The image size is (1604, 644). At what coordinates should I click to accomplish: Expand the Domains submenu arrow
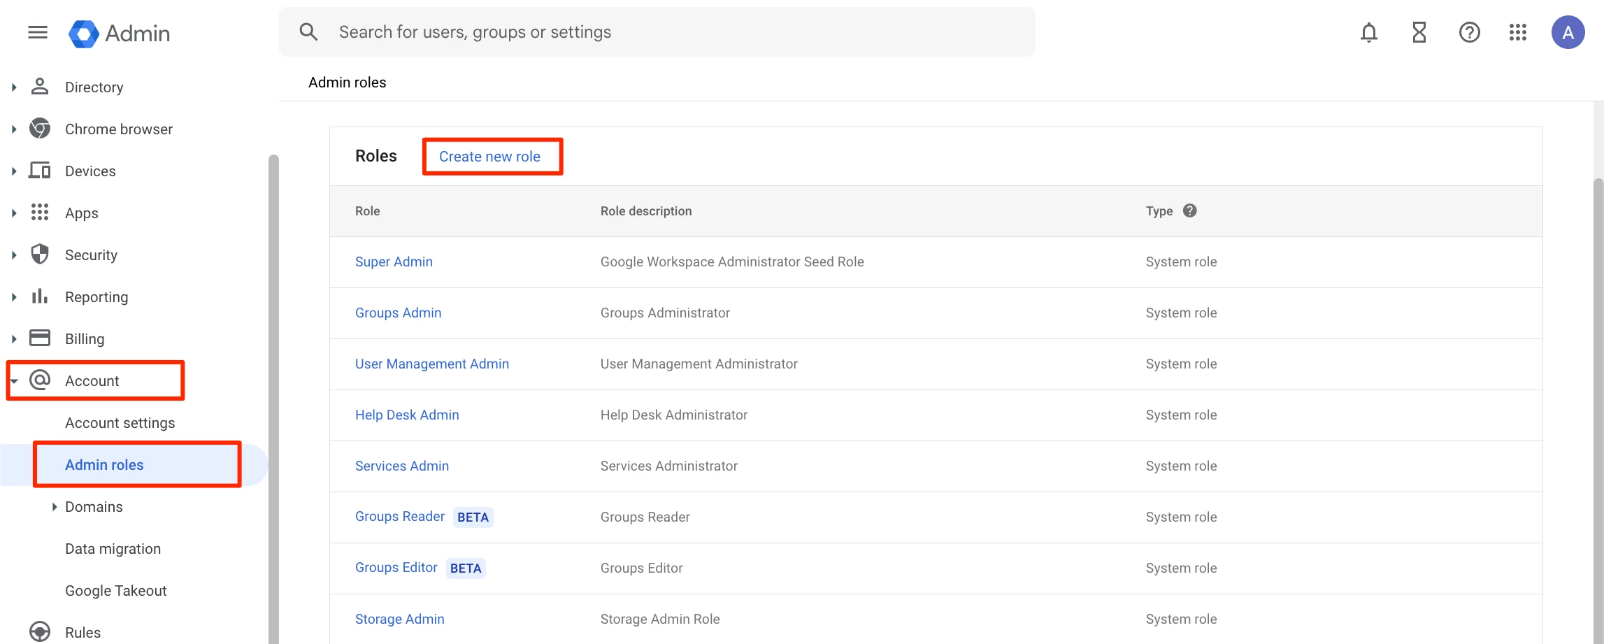pyautogui.click(x=55, y=507)
